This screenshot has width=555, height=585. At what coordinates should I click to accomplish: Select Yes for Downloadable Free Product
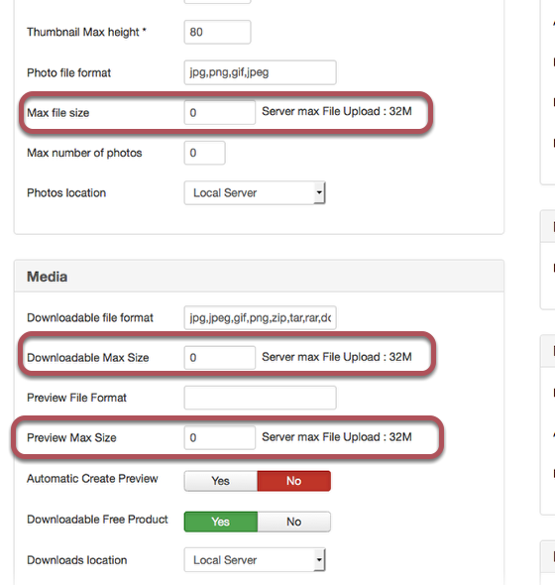click(221, 522)
